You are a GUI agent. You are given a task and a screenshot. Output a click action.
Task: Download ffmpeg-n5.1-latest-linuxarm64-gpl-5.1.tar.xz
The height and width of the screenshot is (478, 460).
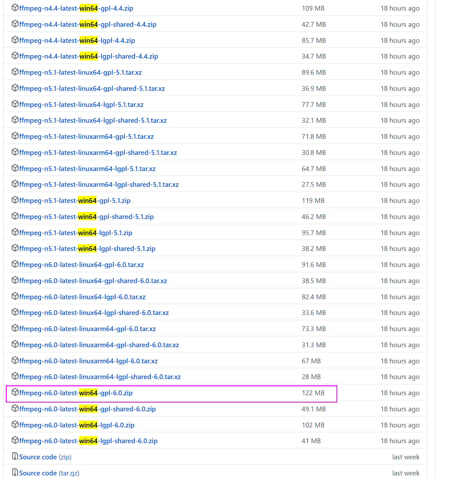tap(87, 137)
